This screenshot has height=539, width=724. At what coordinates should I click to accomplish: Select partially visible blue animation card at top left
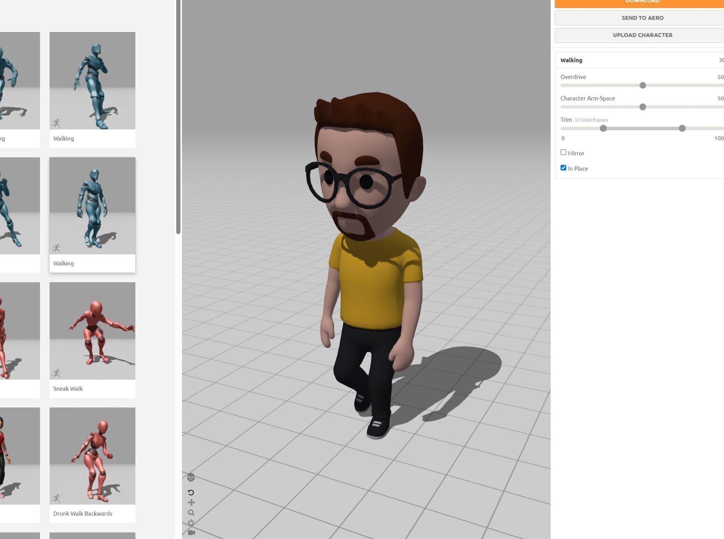pyautogui.click(x=20, y=90)
